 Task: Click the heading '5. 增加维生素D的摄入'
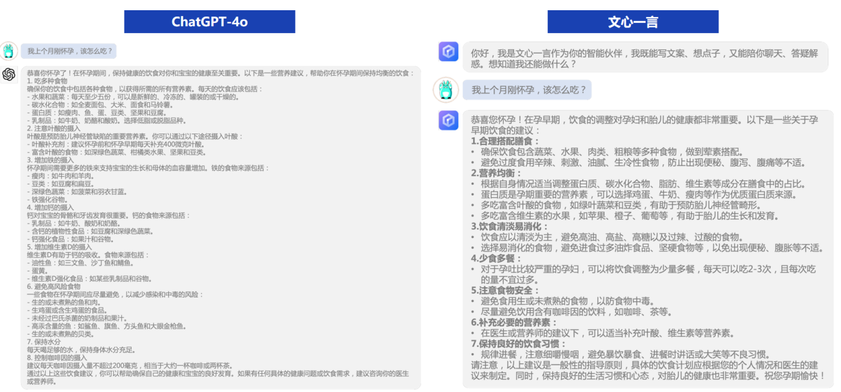pyautogui.click(x=59, y=247)
